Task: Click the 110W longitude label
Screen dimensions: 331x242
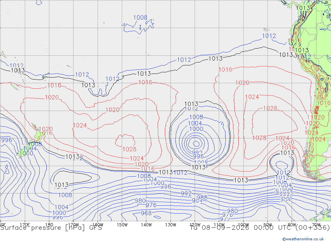Action: point(219,225)
